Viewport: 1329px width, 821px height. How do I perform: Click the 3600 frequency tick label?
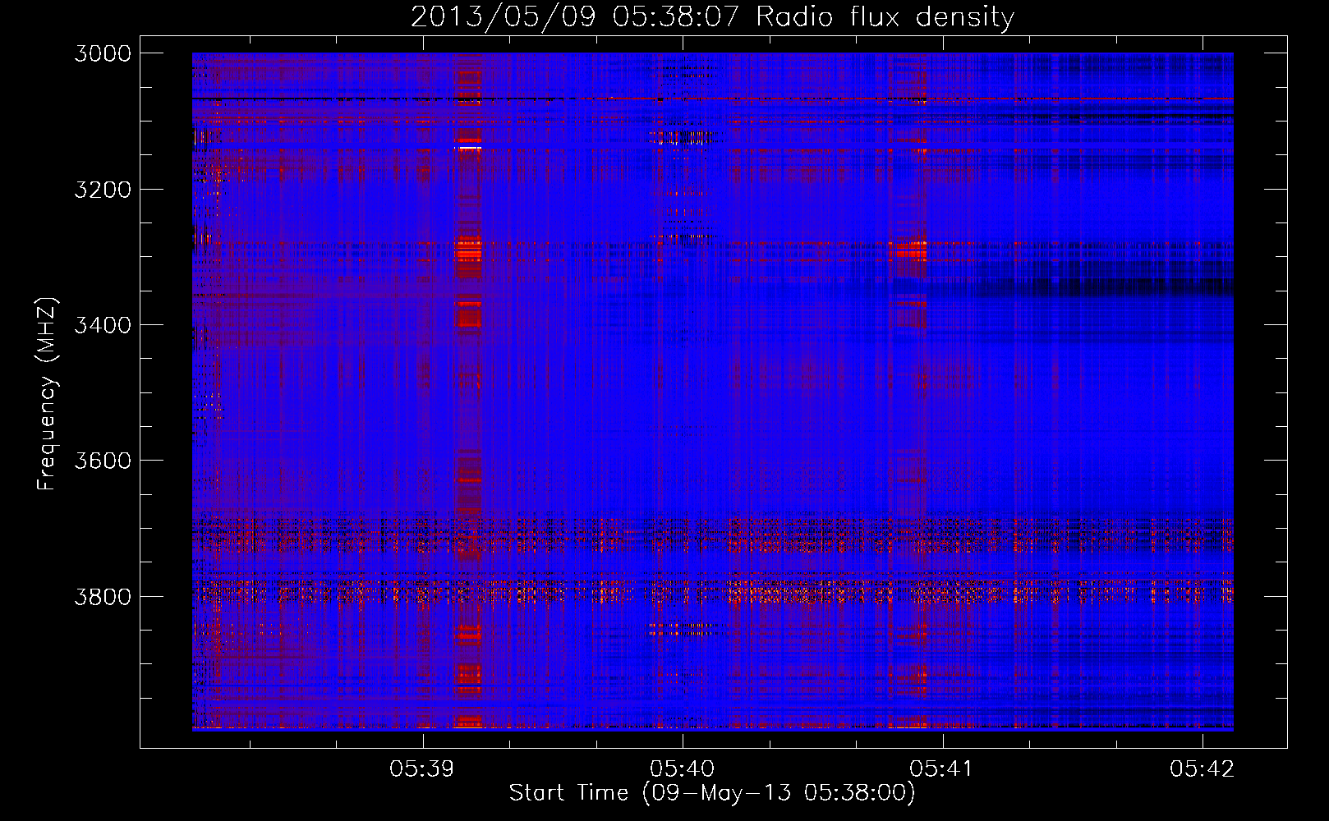tap(103, 461)
